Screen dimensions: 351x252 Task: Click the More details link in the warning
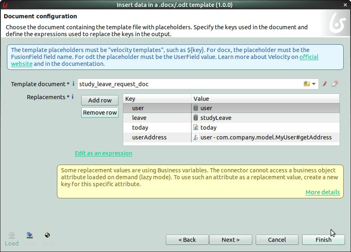tap(323, 192)
